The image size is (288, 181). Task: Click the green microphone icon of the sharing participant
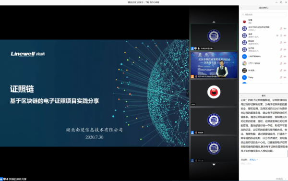(x=281, y=36)
